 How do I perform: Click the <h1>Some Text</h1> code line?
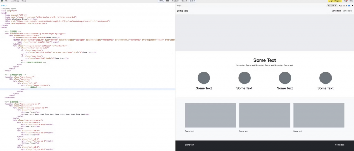[30, 112]
